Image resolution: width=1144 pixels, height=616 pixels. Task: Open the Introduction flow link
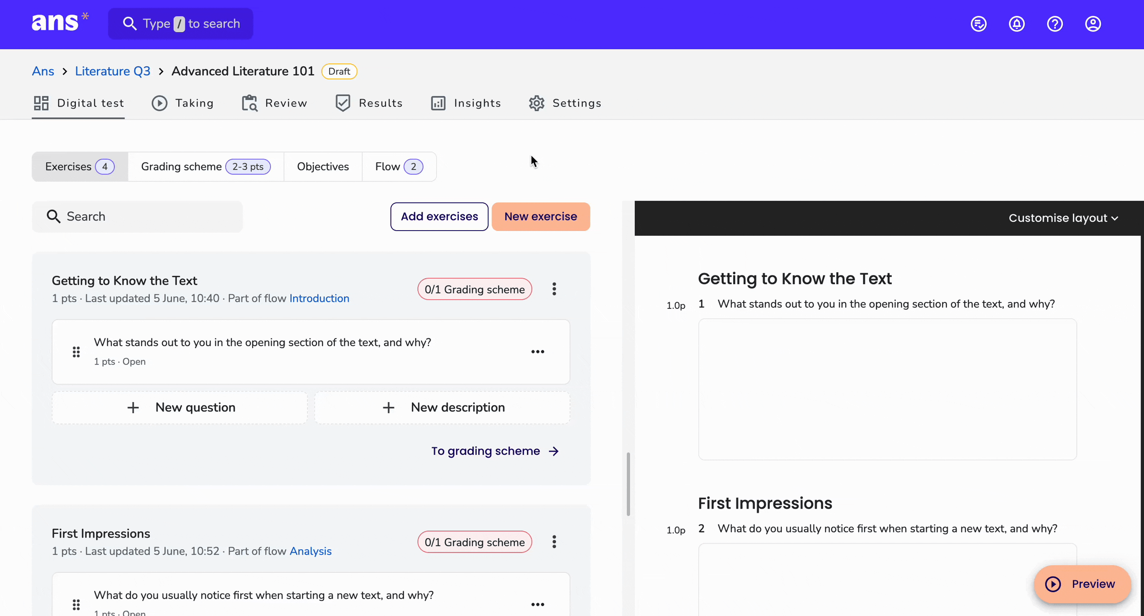pos(319,298)
